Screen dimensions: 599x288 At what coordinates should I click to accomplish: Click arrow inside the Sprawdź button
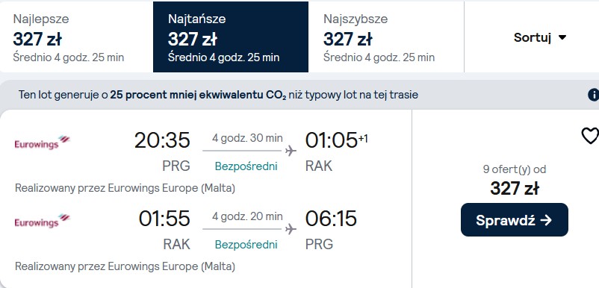547,220
